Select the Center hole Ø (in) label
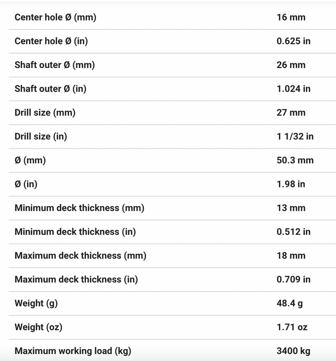Image resolution: width=336 pixels, height=361 pixels. click(x=51, y=41)
